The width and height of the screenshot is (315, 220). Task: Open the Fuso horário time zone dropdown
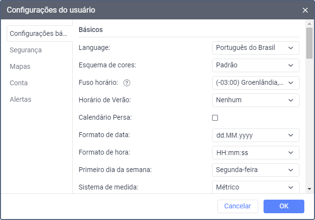click(255, 83)
